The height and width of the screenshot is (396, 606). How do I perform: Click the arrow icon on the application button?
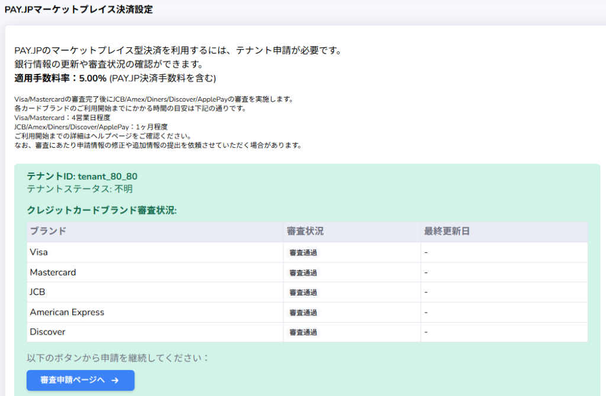coord(115,380)
